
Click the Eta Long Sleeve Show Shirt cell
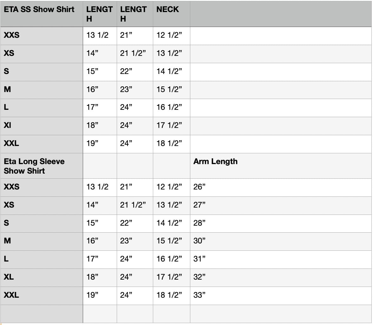click(42, 166)
